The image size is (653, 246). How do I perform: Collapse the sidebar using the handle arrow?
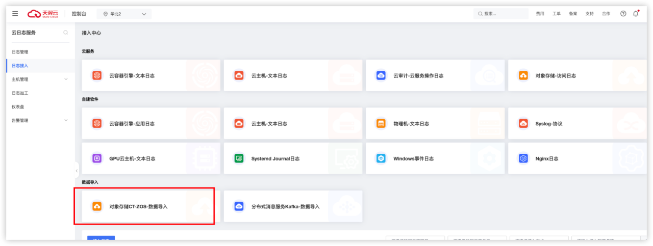[77, 171]
